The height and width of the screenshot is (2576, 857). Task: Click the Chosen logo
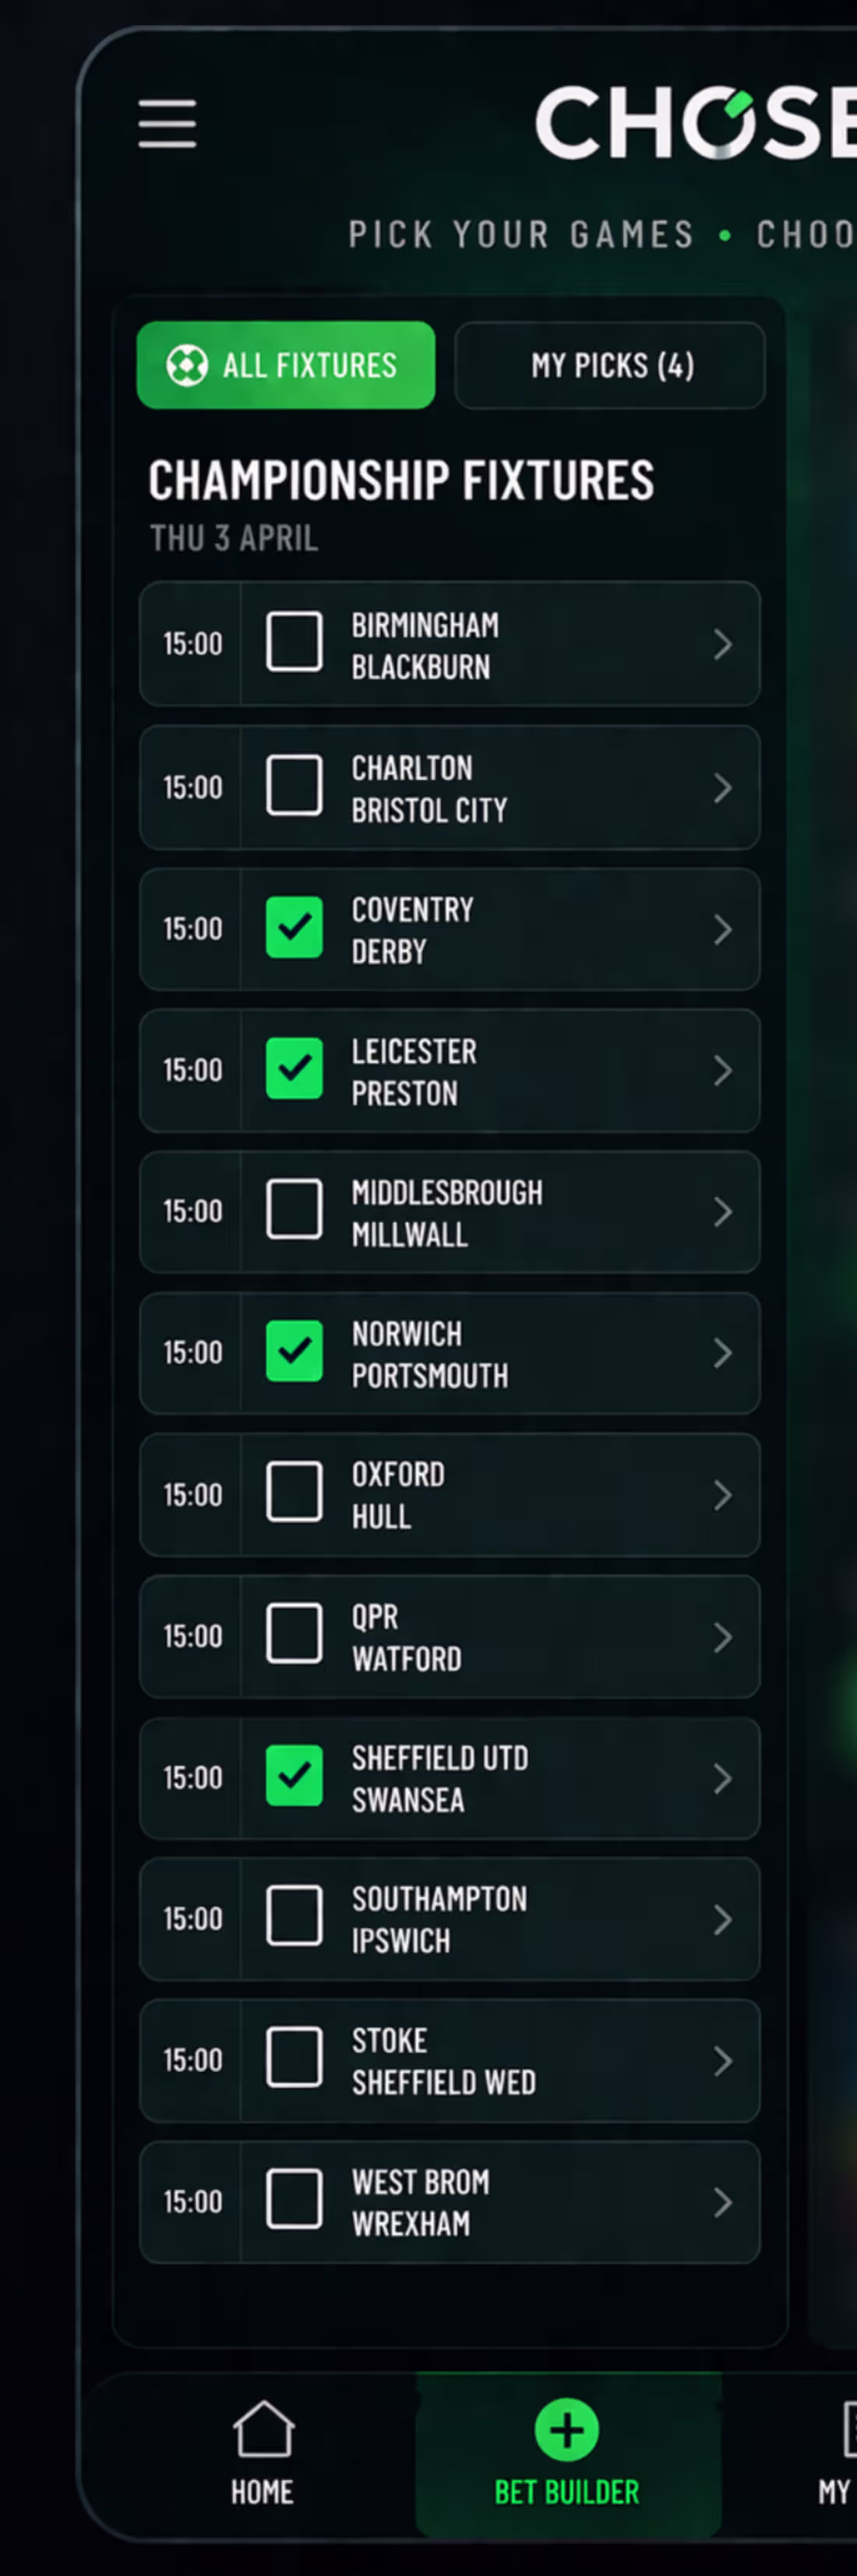point(695,123)
